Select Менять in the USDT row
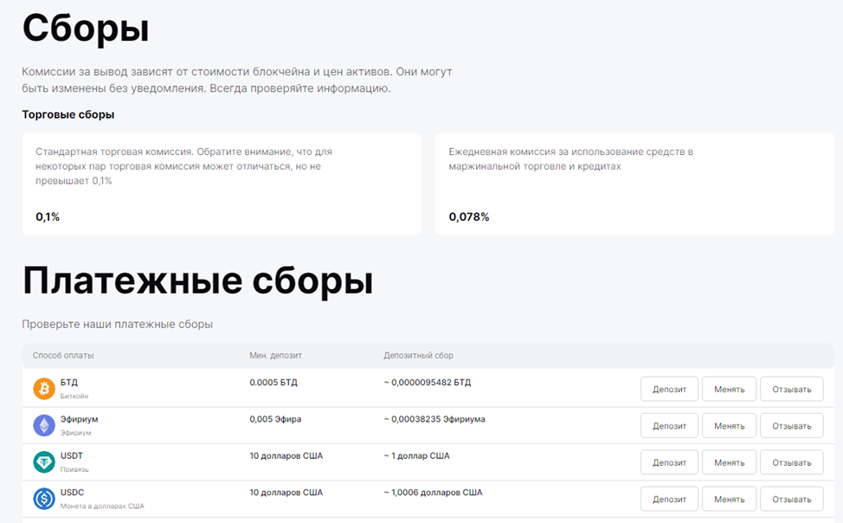 [x=729, y=462]
